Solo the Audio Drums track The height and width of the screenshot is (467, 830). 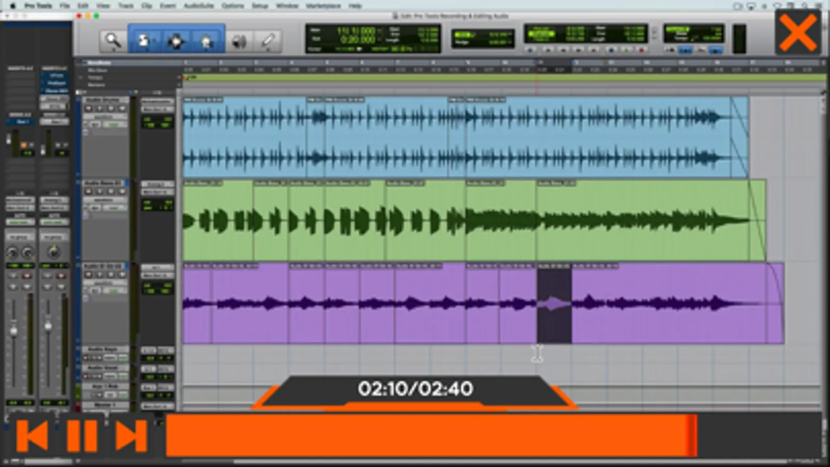111,108
